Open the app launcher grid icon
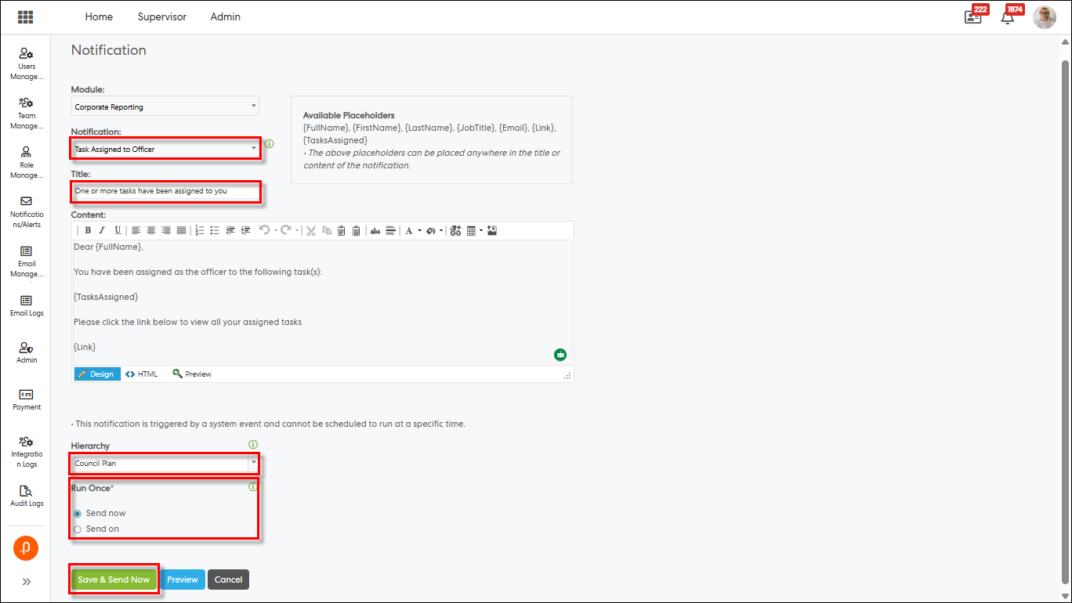Image resolution: width=1072 pixels, height=603 pixels. coord(25,17)
